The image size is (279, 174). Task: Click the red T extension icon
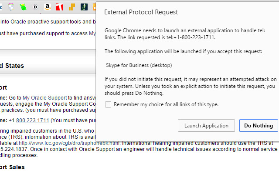[60, 7]
